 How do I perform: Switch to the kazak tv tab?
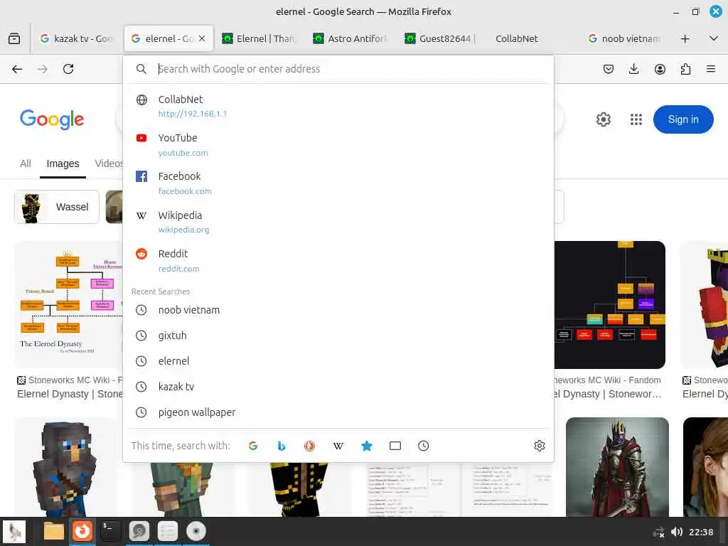[77, 38]
